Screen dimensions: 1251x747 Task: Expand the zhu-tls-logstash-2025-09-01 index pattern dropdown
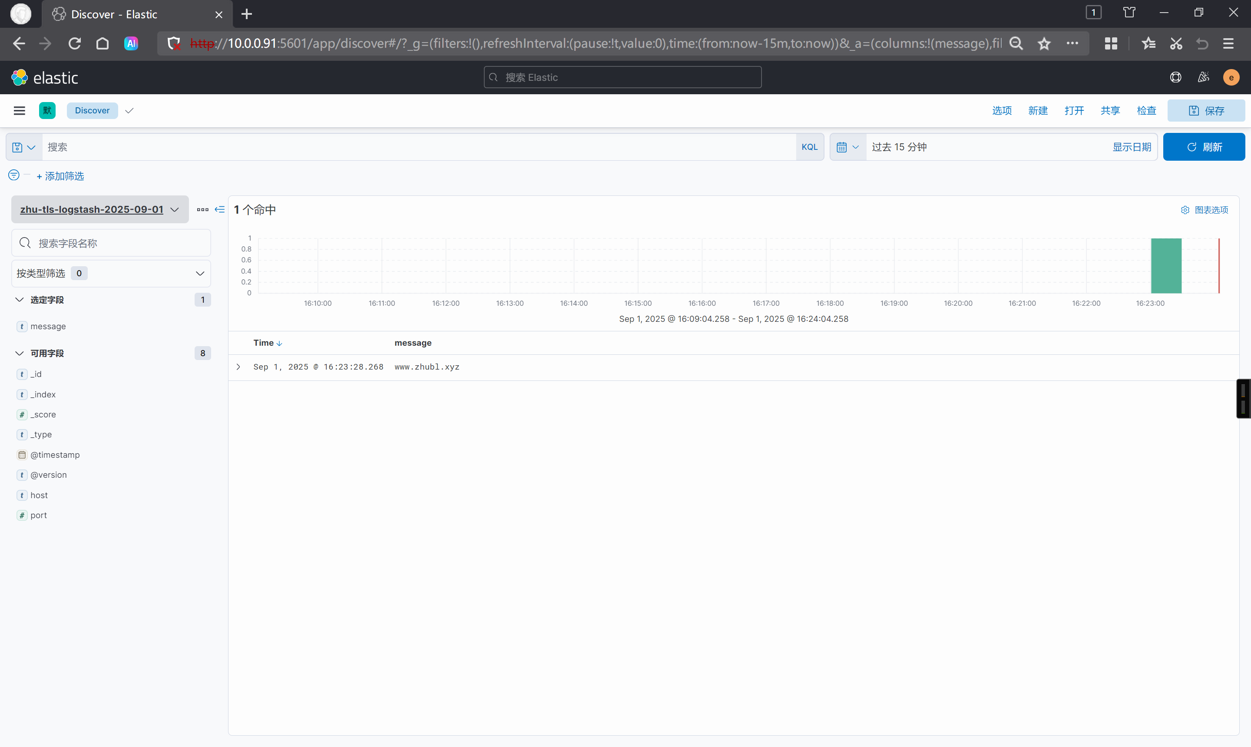[x=99, y=209]
